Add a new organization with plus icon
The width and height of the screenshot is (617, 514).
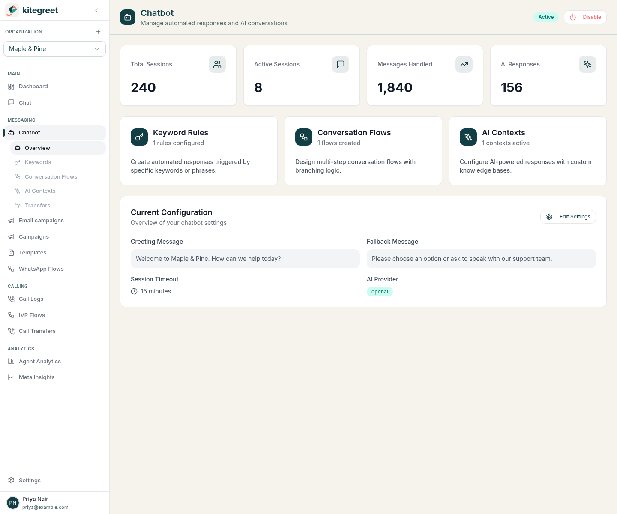pos(98,32)
